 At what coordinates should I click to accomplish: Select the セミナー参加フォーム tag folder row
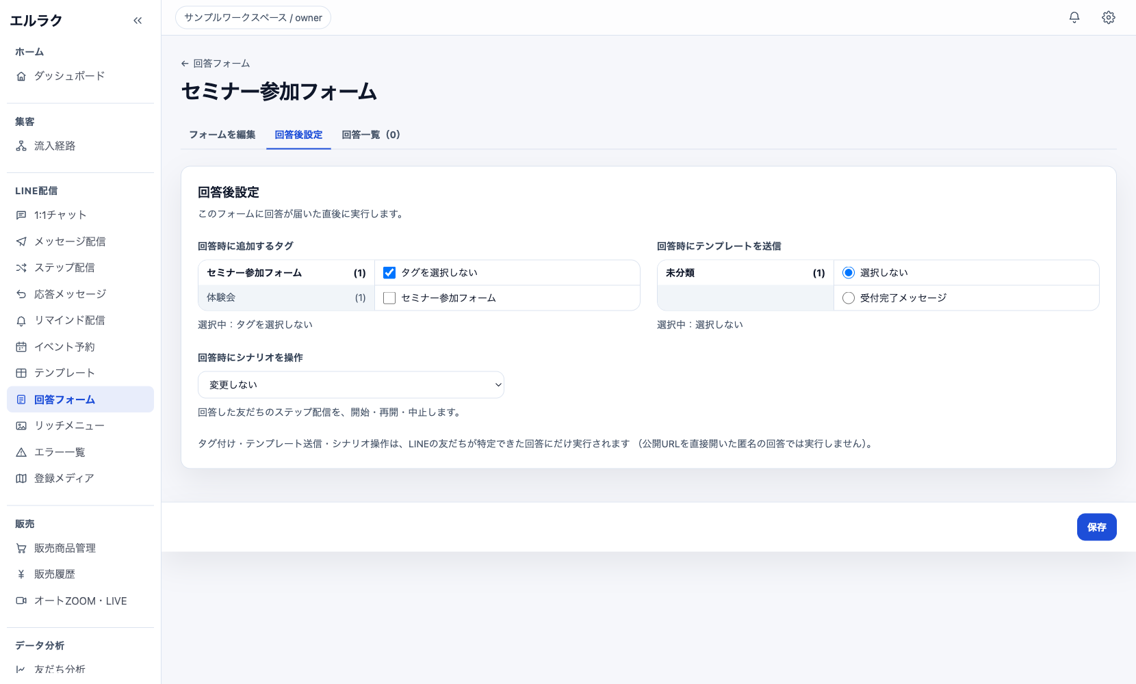(286, 273)
